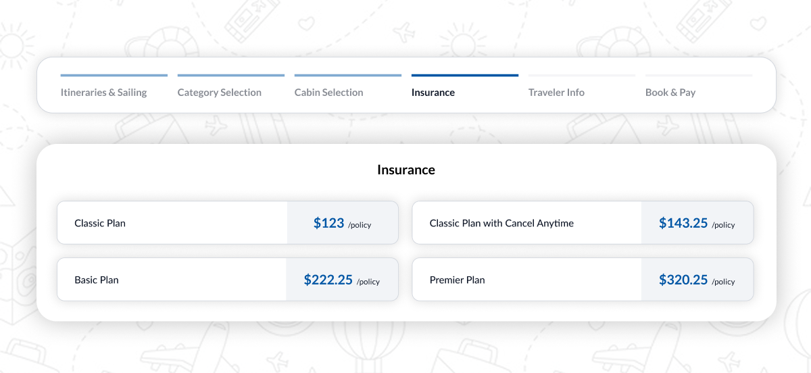Select Classic Plan with Cancel Anytime
This screenshot has width=811, height=373.
(501, 223)
